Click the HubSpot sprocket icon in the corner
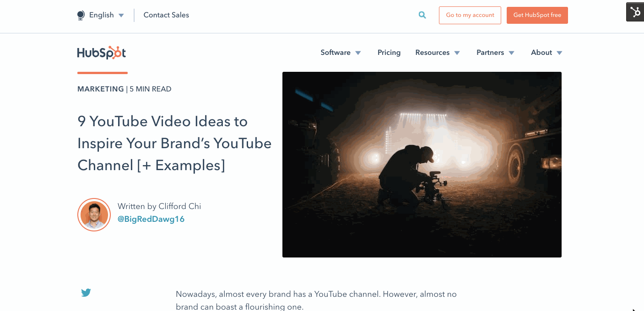This screenshot has width=644, height=311. tap(635, 12)
